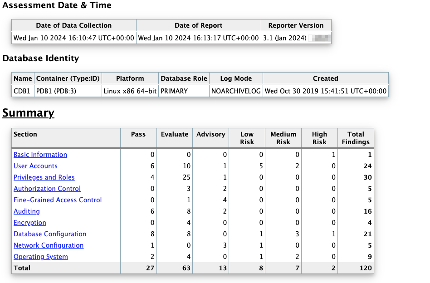The image size is (430, 283).
Task: Click the Database Identity heading
Action: [x=40, y=58]
